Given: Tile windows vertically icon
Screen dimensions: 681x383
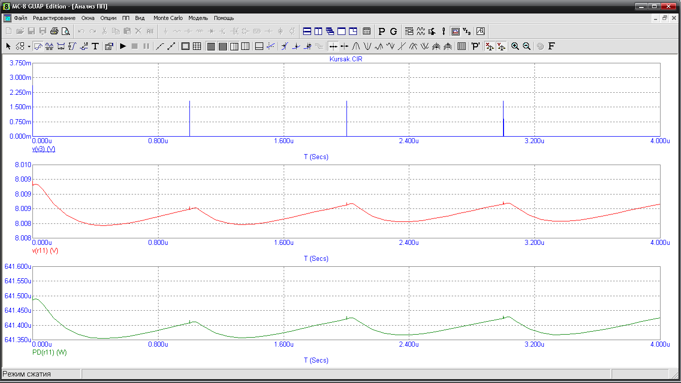Looking at the screenshot, I should click(x=318, y=31).
